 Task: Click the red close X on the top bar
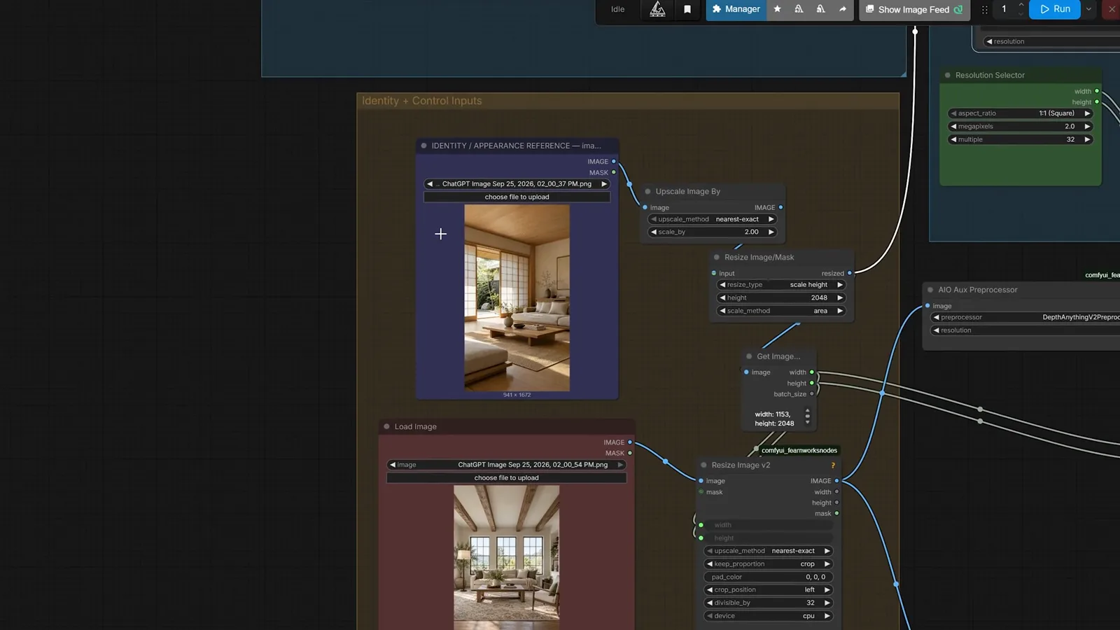pyautogui.click(x=1112, y=9)
